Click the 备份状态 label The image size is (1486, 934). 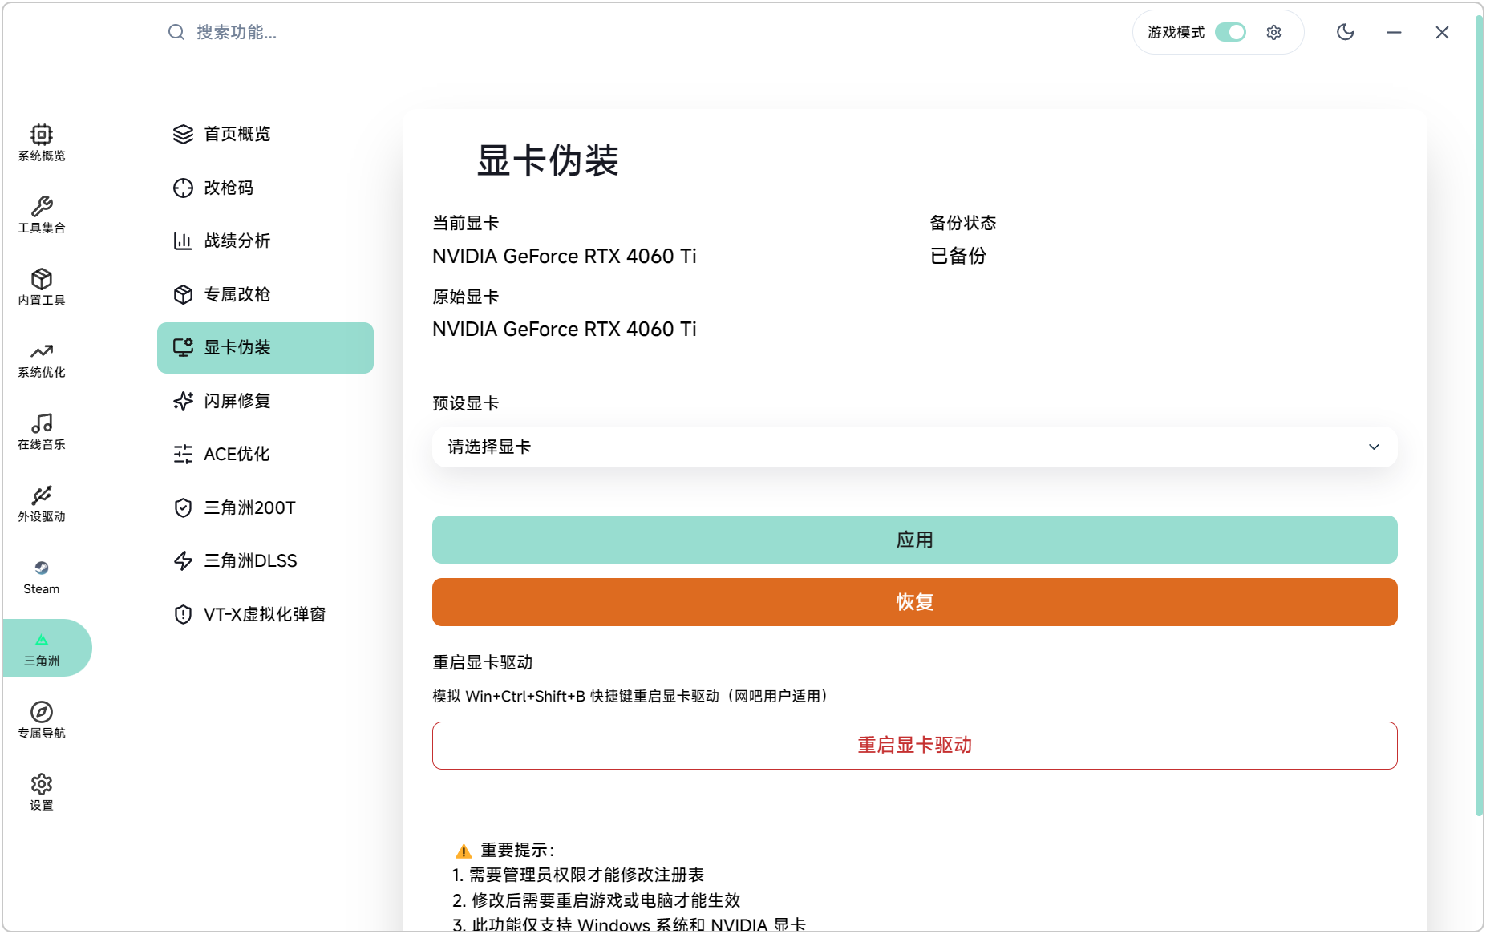962,223
